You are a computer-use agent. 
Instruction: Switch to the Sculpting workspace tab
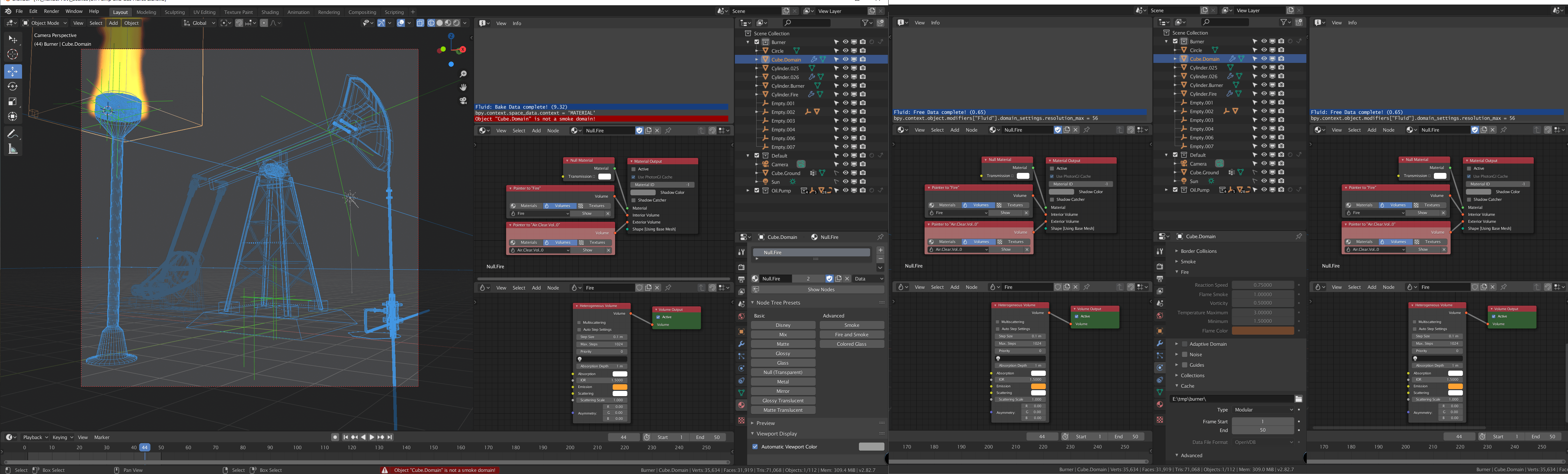click(x=175, y=12)
